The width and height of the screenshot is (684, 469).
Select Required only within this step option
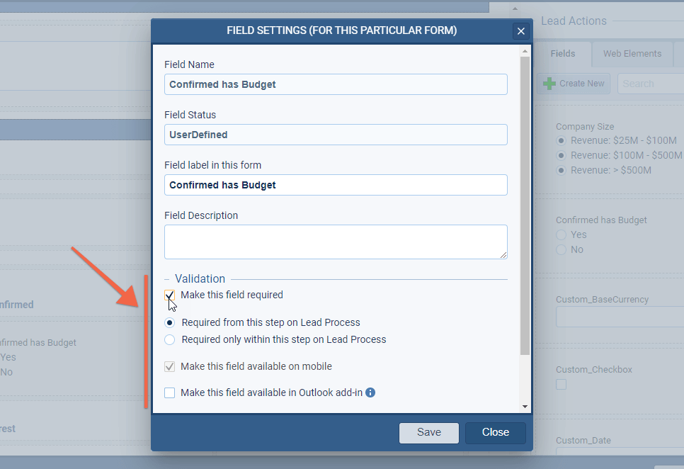170,339
